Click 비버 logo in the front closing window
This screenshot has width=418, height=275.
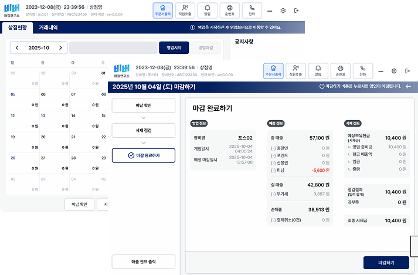point(122,71)
